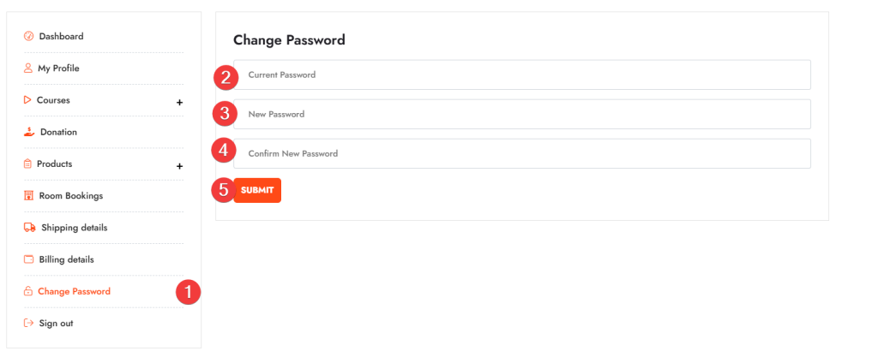This screenshot has height=357, width=878.
Task: Select Shipping details menu entry
Action: click(74, 228)
